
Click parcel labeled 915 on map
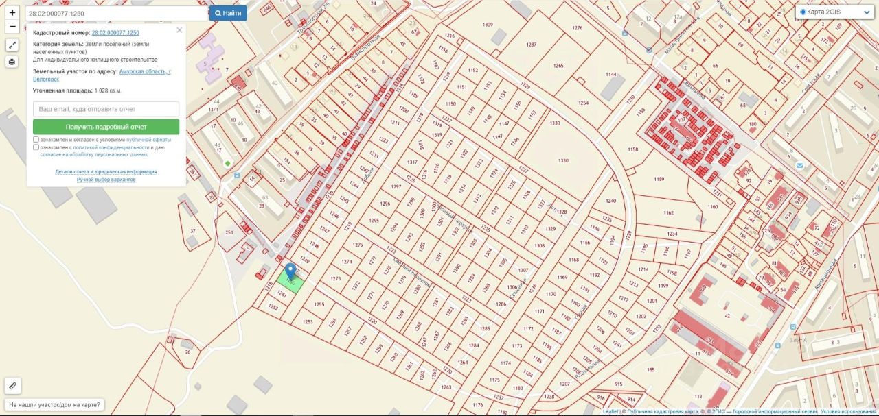point(618,384)
